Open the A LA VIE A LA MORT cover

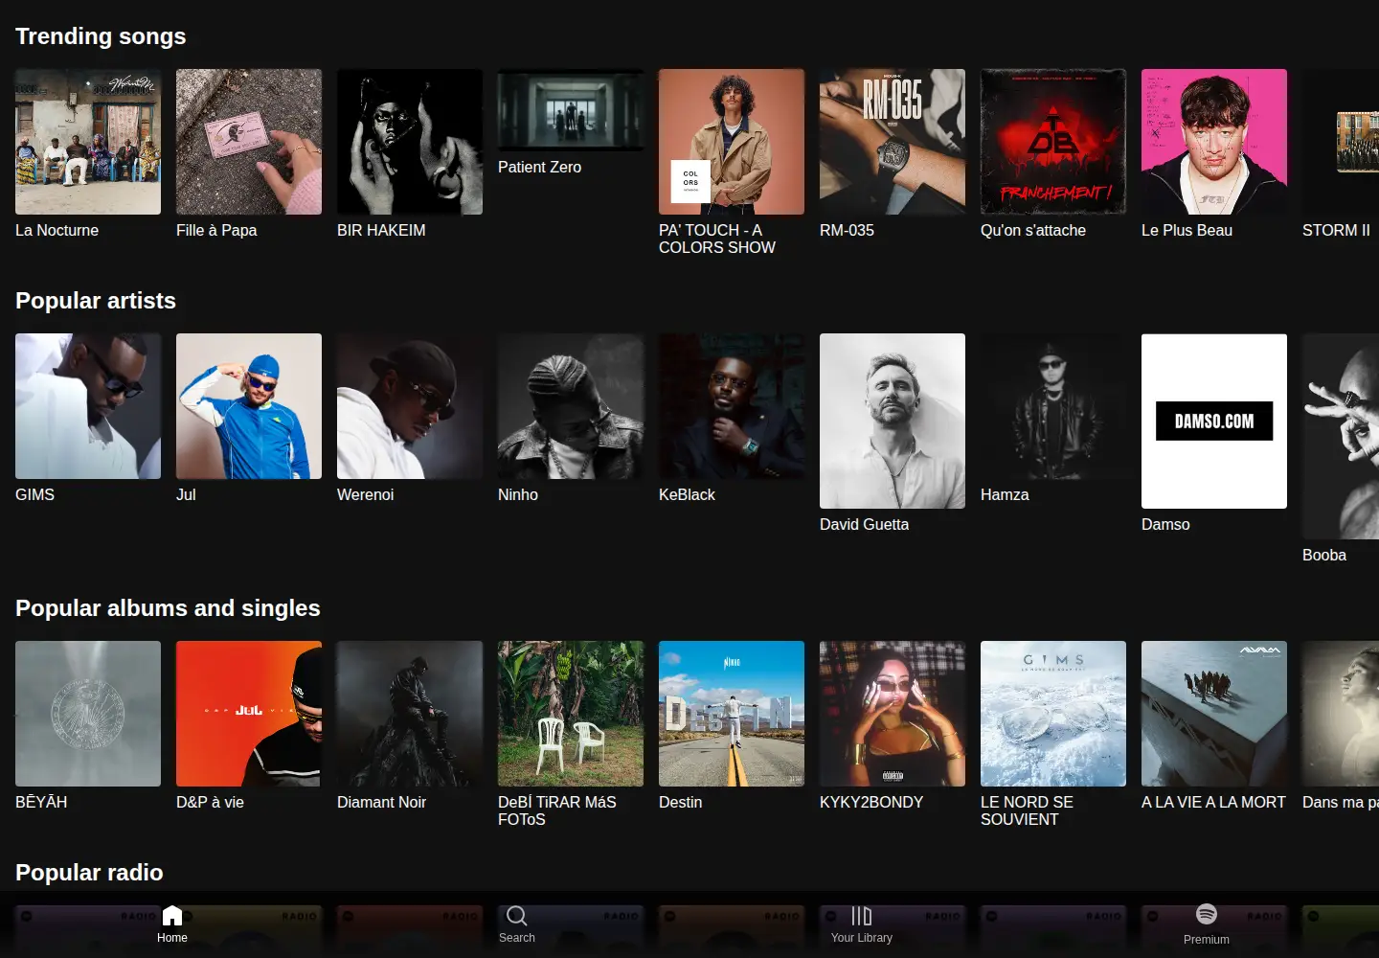pos(1214,714)
